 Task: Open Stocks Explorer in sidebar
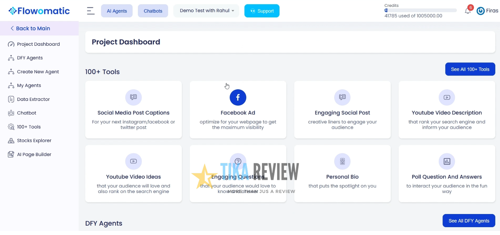tap(34, 141)
